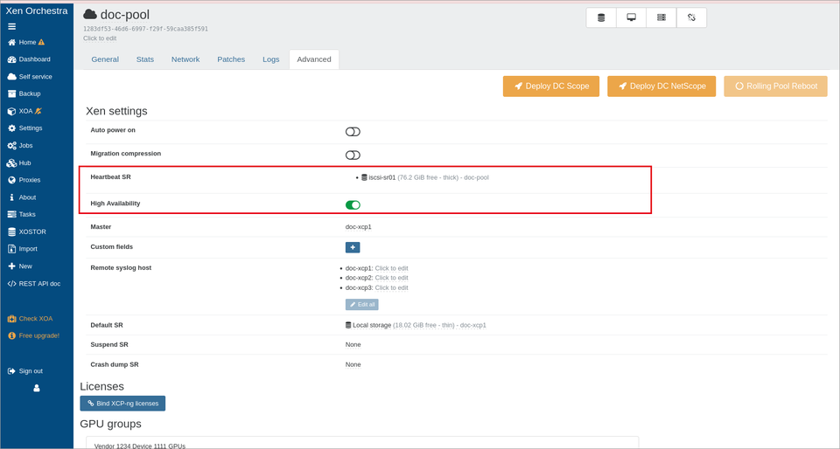The image size is (840, 449).
Task: Open the user profile icon
Action: pyautogui.click(x=37, y=389)
